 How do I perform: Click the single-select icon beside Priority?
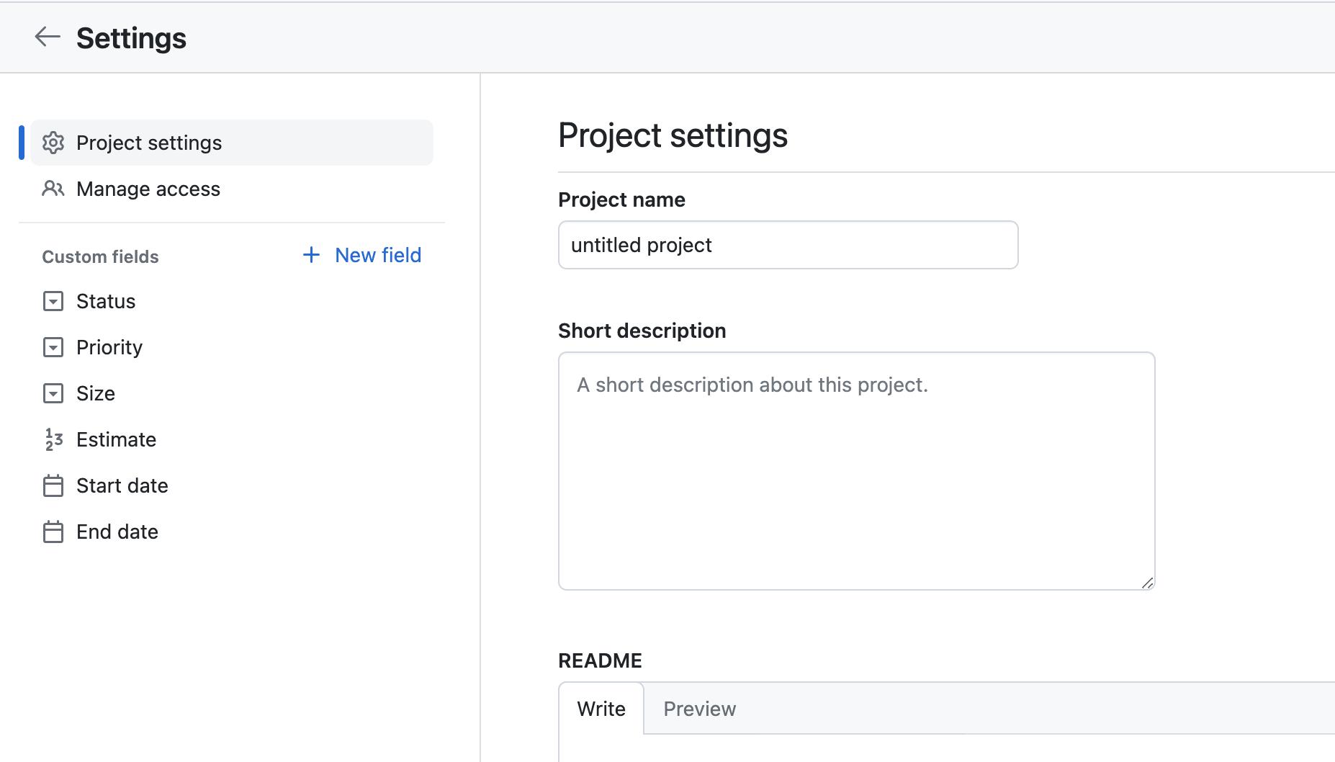coord(53,347)
